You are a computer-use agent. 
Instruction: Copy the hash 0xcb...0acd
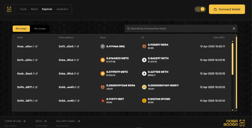click(x=34, y=73)
